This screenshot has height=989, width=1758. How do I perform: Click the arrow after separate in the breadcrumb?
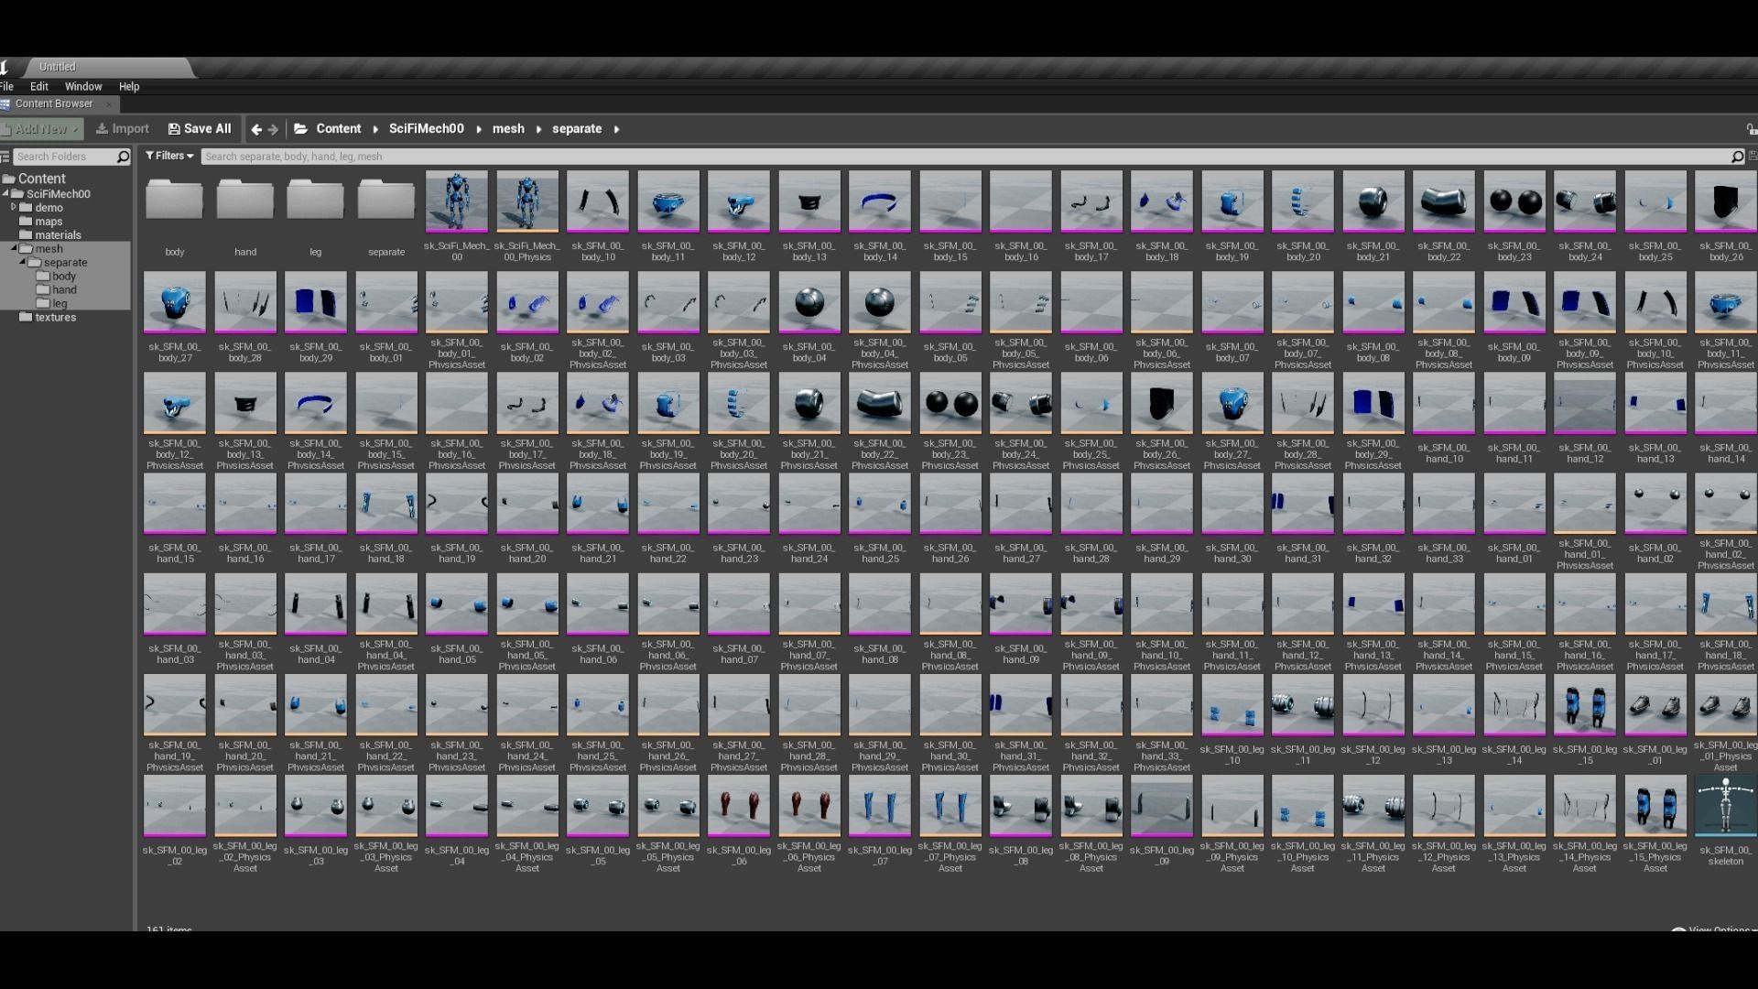(616, 129)
